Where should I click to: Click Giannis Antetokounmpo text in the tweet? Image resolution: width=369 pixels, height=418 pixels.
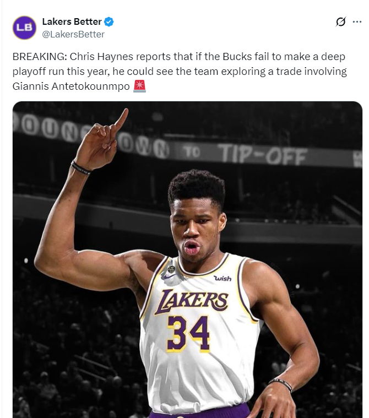(71, 86)
